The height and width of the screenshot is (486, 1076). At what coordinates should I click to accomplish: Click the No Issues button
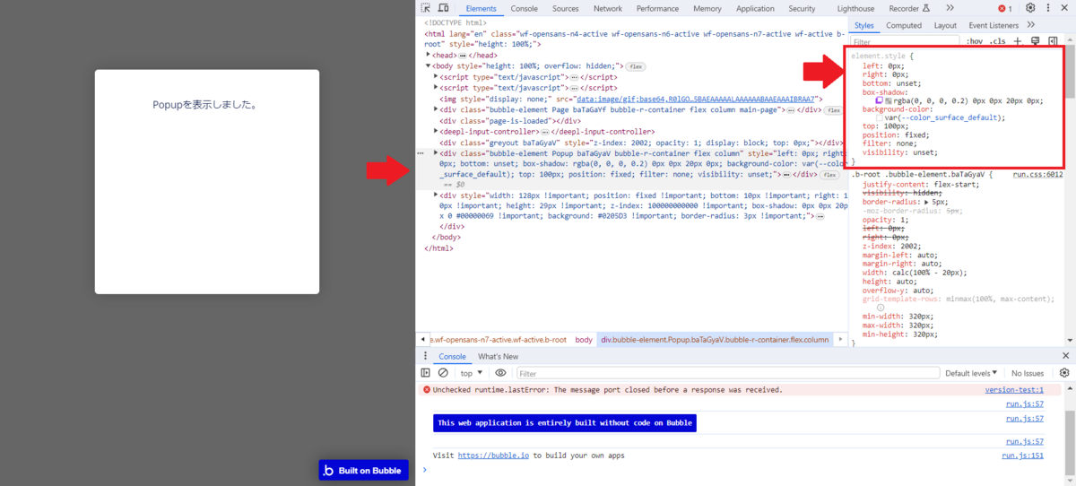[1028, 373]
